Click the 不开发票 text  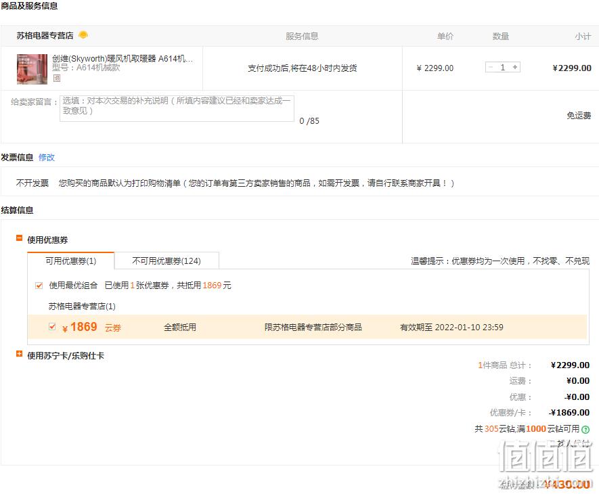(x=32, y=183)
